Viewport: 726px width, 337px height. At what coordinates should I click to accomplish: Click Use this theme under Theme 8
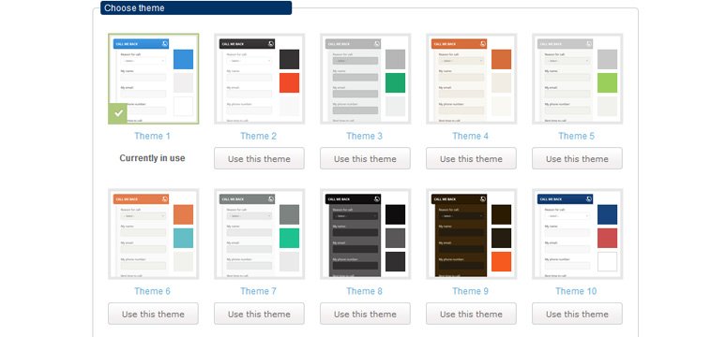[x=365, y=314]
